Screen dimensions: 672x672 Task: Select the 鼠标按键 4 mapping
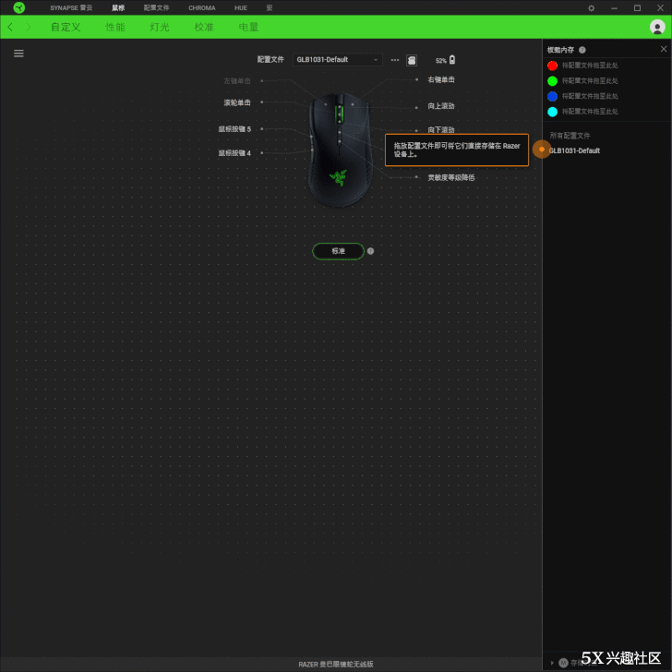234,153
